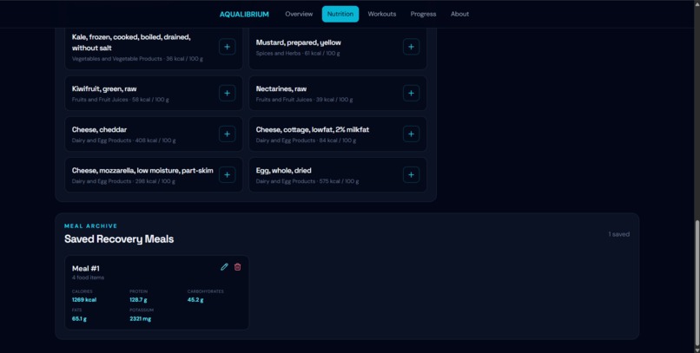The image size is (700, 353).
Task: Click the Meal #1 title
Action: point(86,268)
